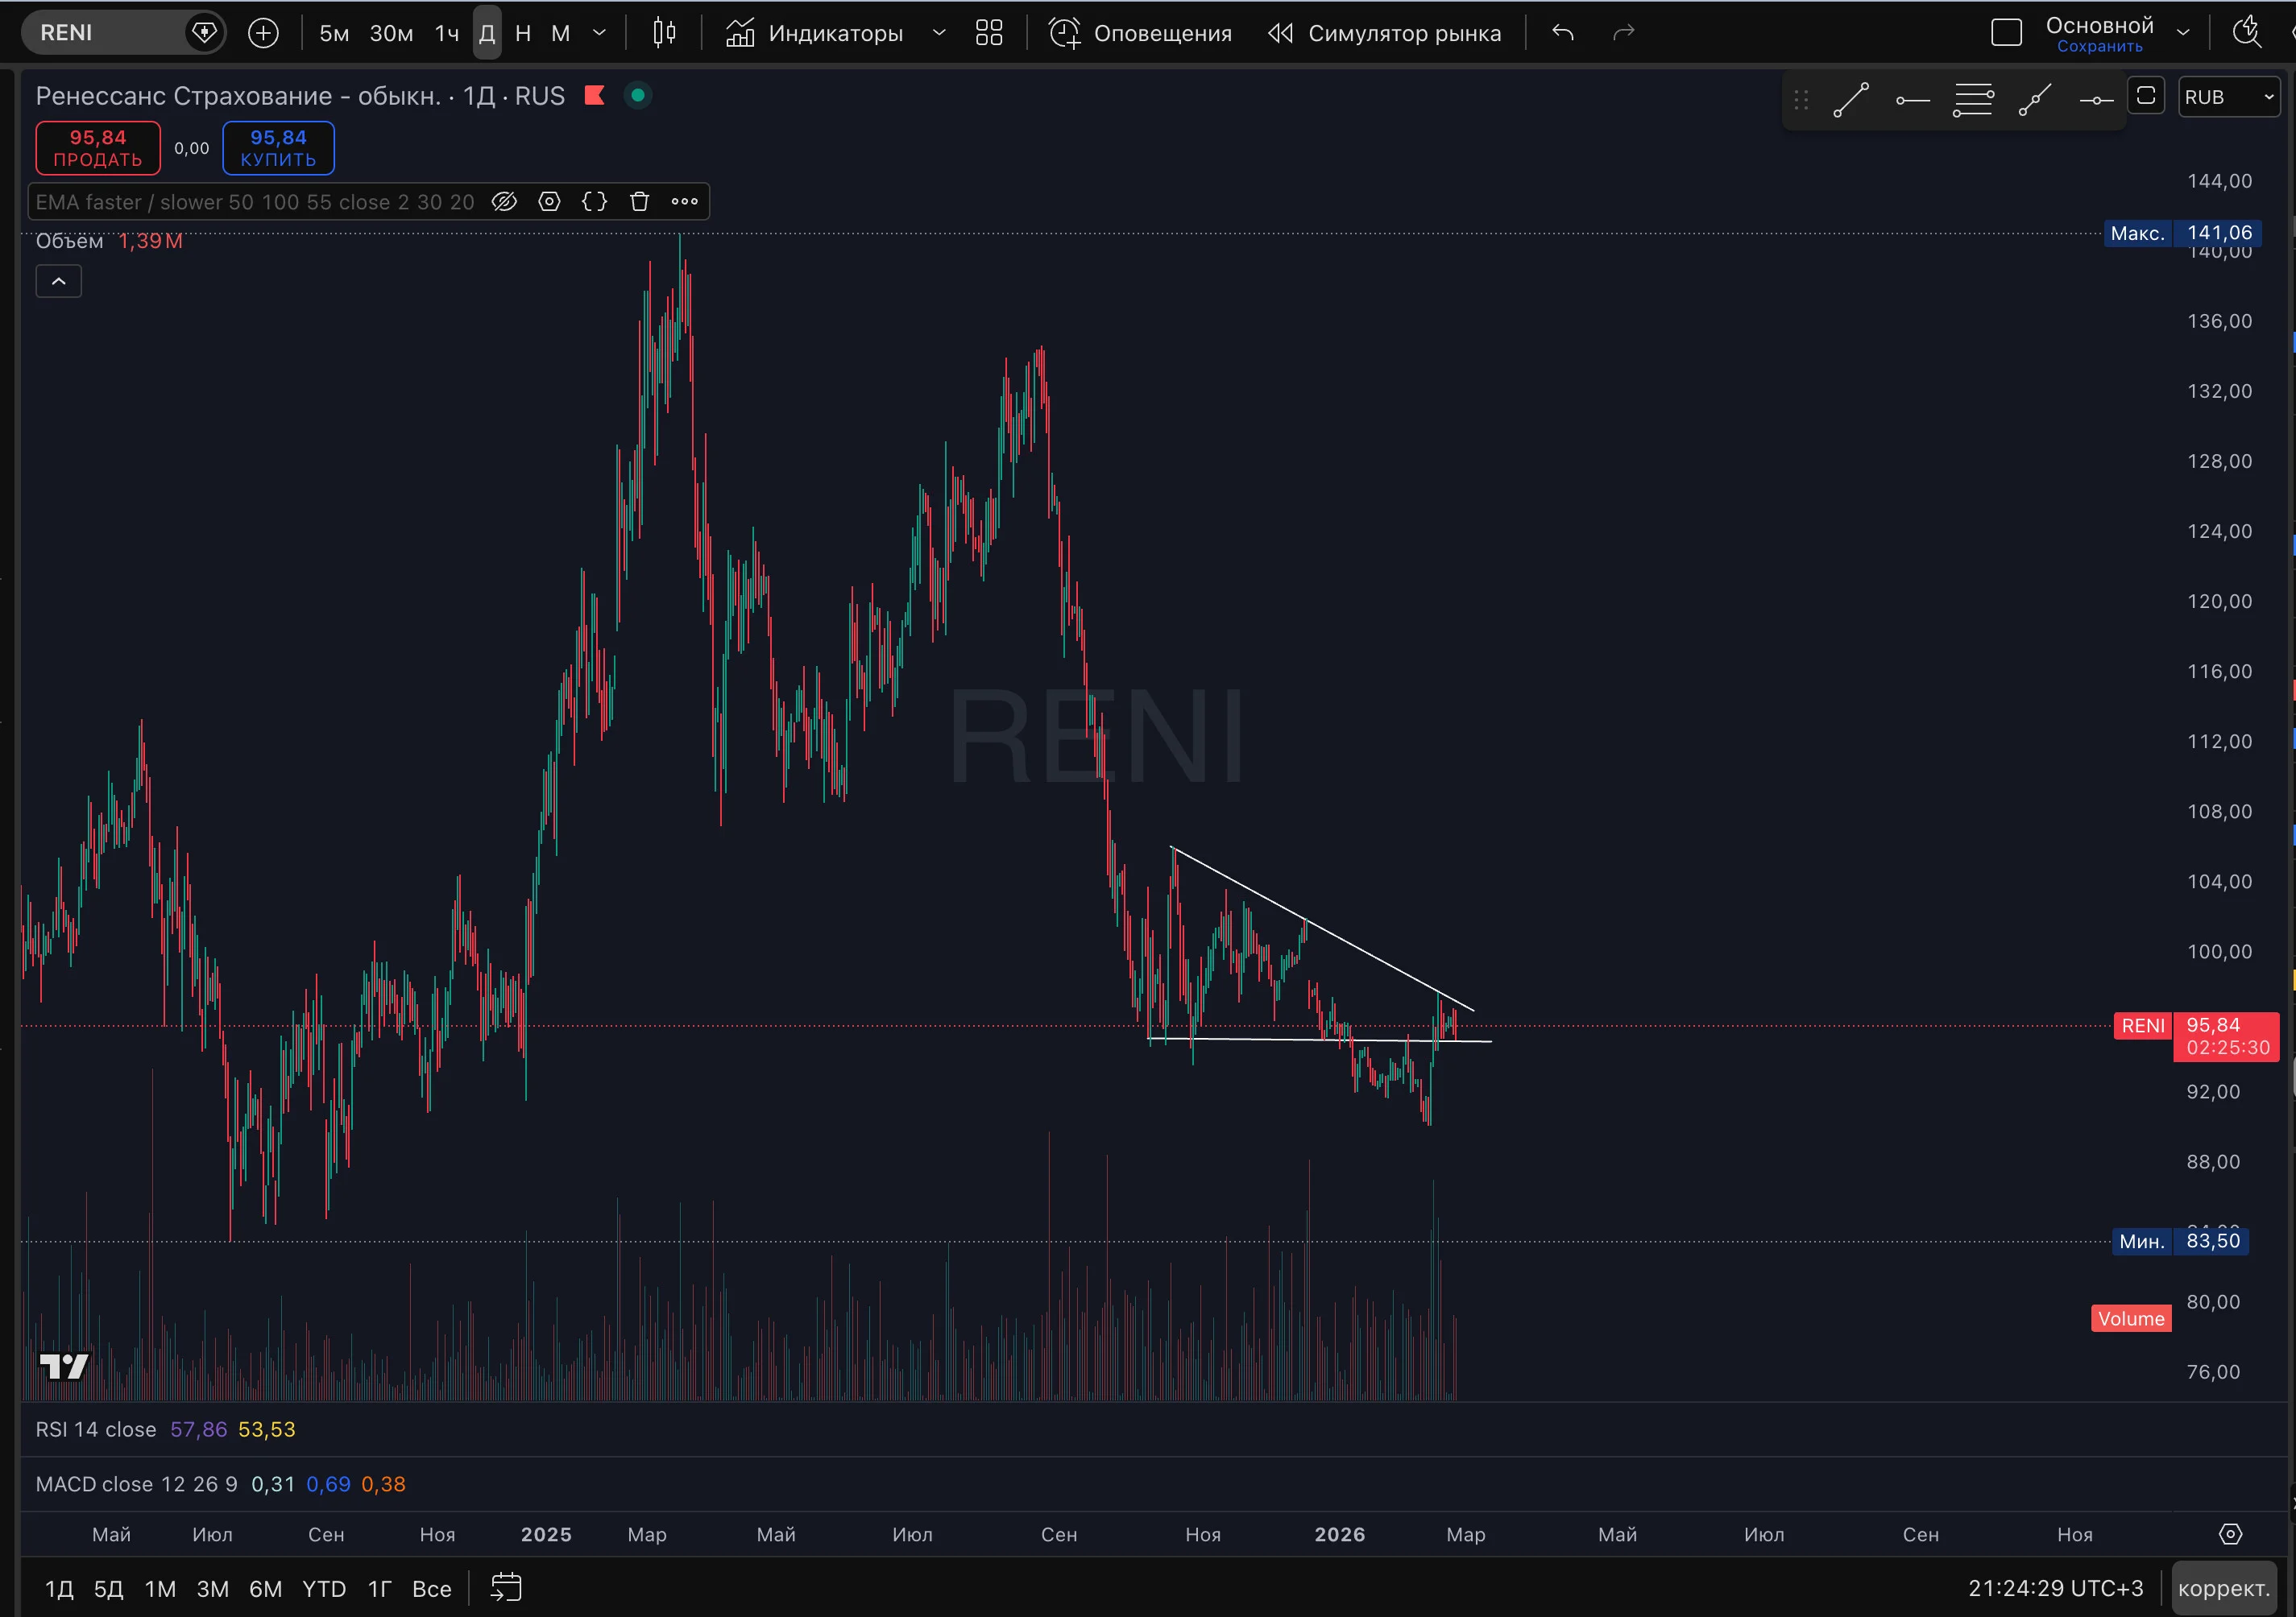
Task: Switch to the 5м timeframe
Action: pos(334,33)
